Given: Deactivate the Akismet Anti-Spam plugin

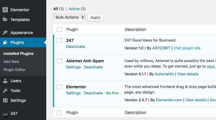Looking at the screenshot, I should click(93, 67).
